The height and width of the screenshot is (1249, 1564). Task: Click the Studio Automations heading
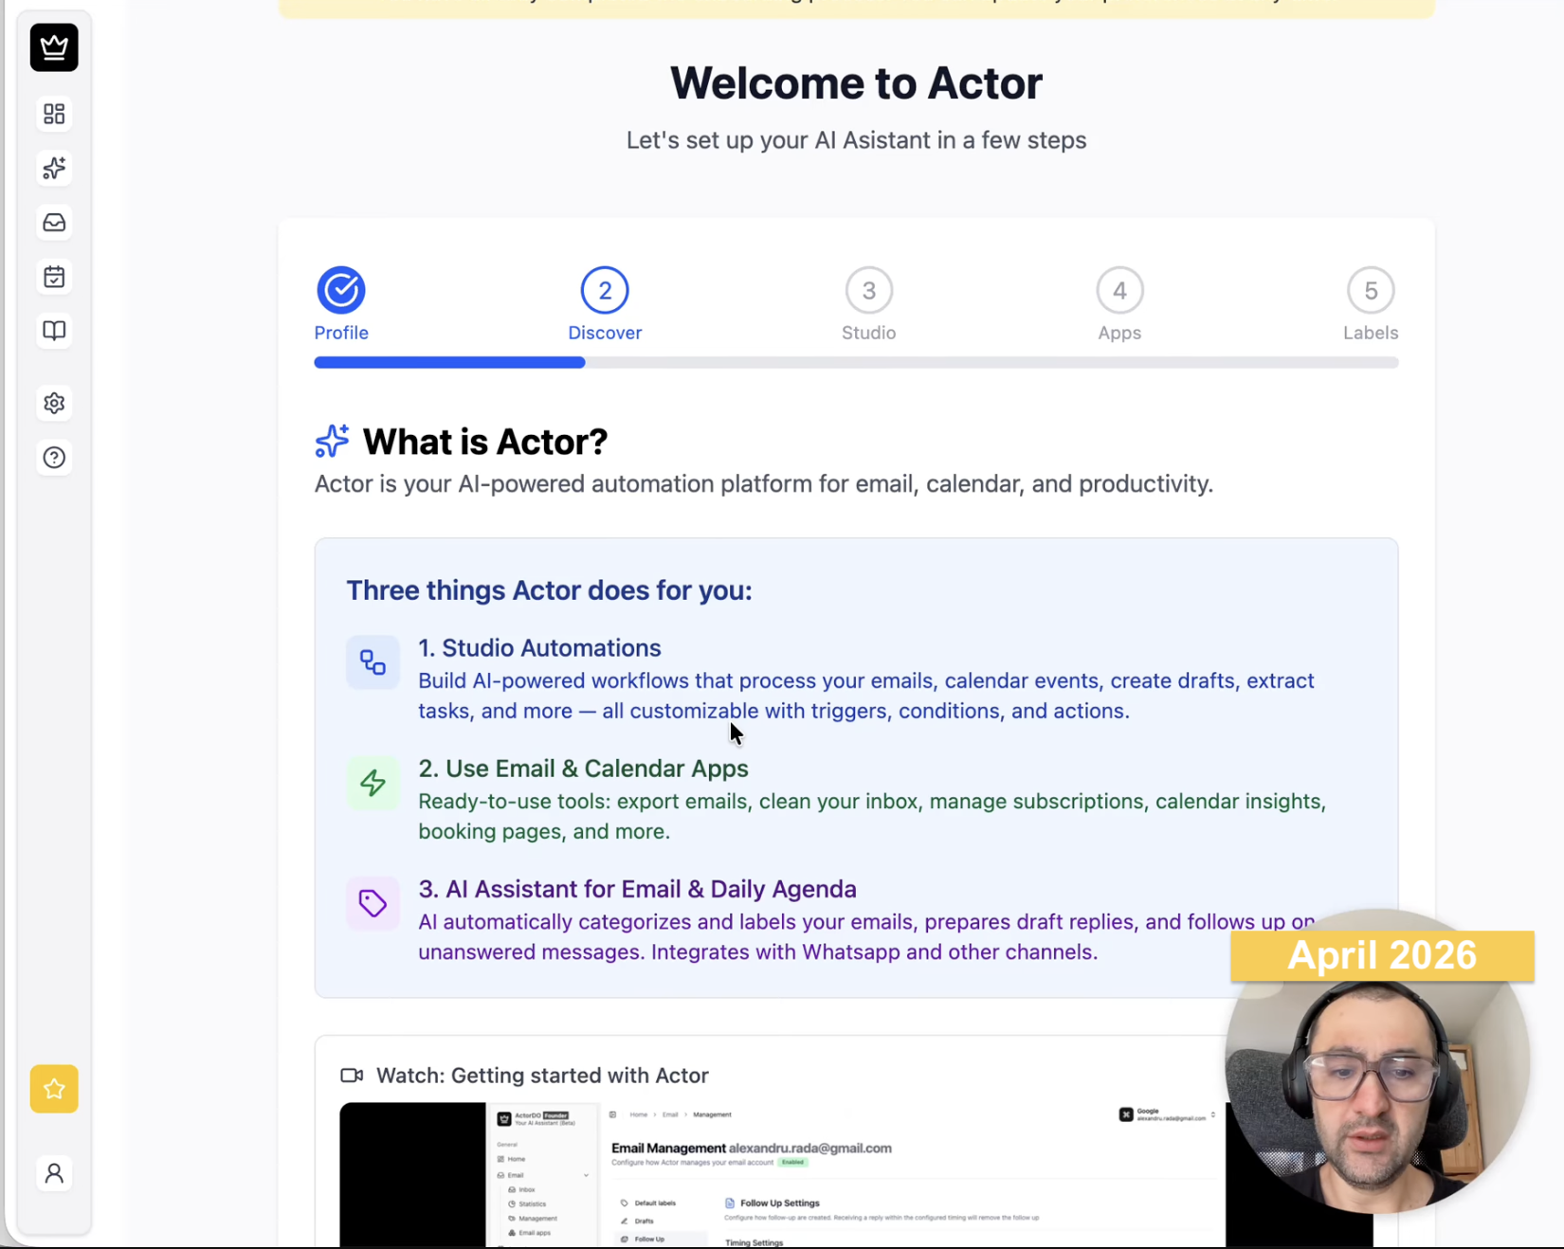[539, 648]
